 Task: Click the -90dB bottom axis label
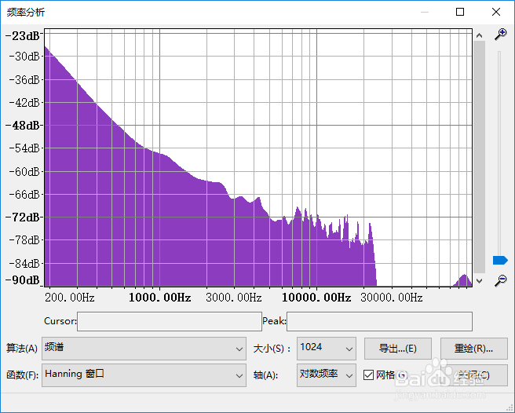point(22,280)
